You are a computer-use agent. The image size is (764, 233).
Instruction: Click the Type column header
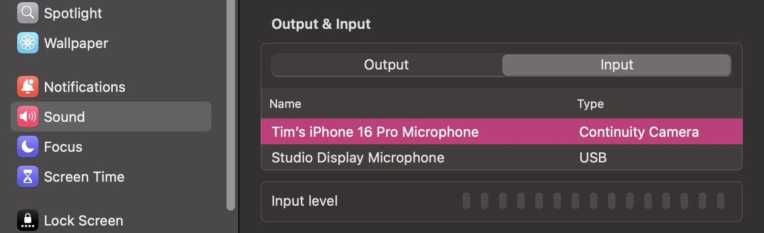coord(590,104)
